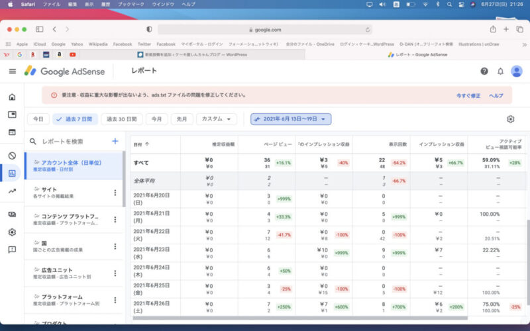Open カスタム date range dropdown

pos(217,119)
